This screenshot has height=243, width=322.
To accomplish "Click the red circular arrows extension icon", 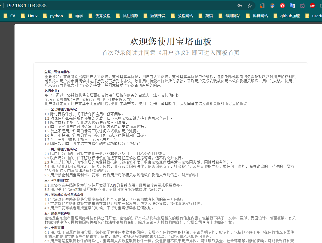I will tap(282, 5).
